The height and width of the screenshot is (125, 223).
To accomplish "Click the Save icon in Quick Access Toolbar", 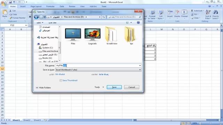I will click(x=10, y=2).
